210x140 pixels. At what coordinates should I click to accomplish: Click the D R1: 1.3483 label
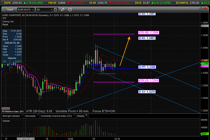coord(147,38)
